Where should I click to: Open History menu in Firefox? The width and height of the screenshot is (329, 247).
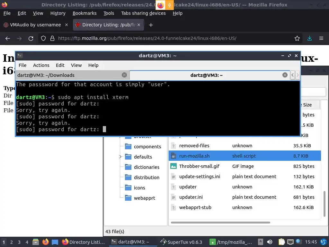tap(58, 13)
